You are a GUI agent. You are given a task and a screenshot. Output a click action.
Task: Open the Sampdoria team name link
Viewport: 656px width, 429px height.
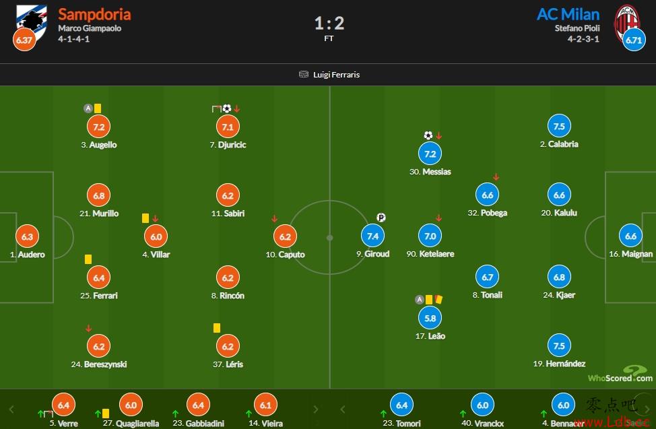tap(94, 14)
